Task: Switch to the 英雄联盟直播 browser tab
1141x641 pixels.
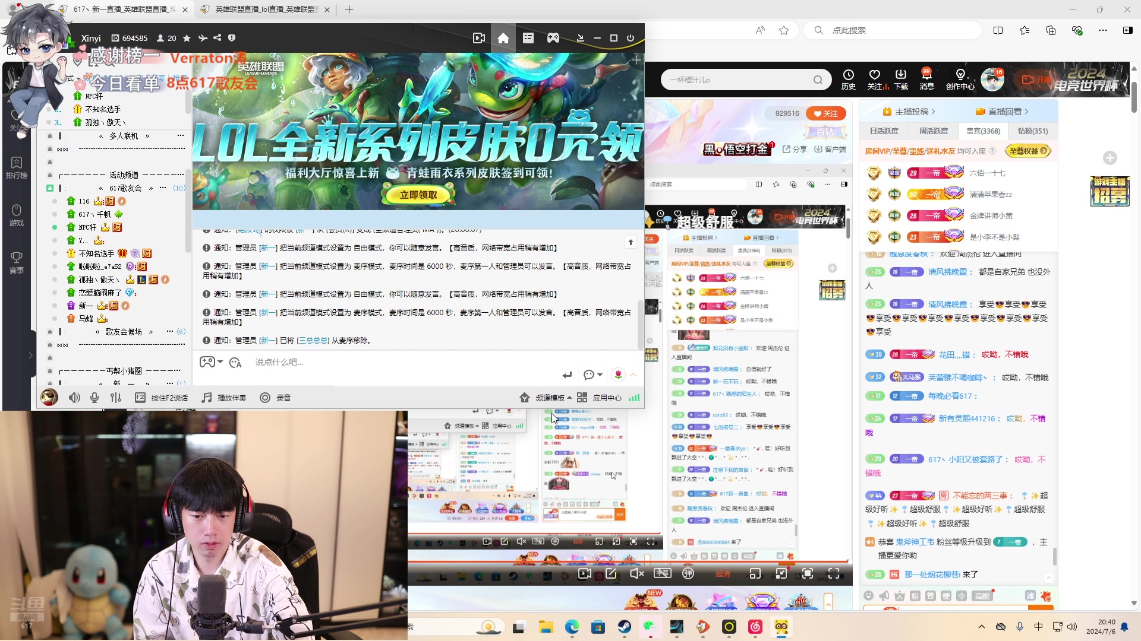Action: point(266,9)
